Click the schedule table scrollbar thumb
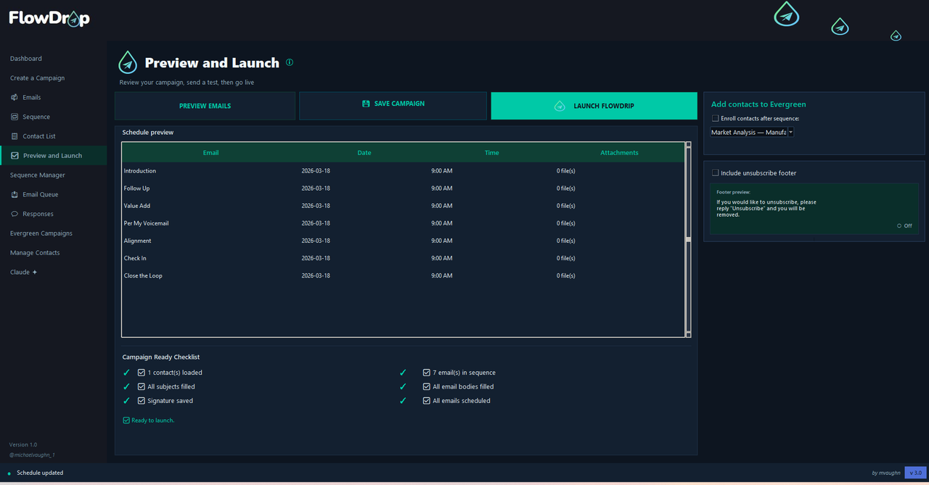 pyautogui.click(x=688, y=239)
